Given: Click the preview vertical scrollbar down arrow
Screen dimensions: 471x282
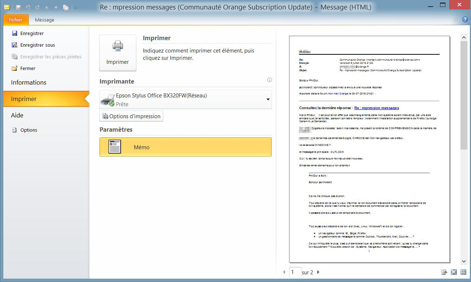Looking at the screenshot, I should coord(464,261).
